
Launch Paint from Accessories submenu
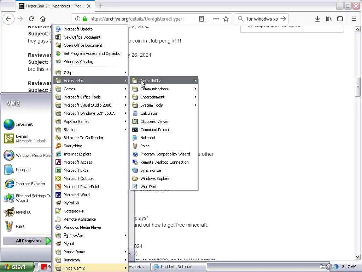tap(164, 146)
